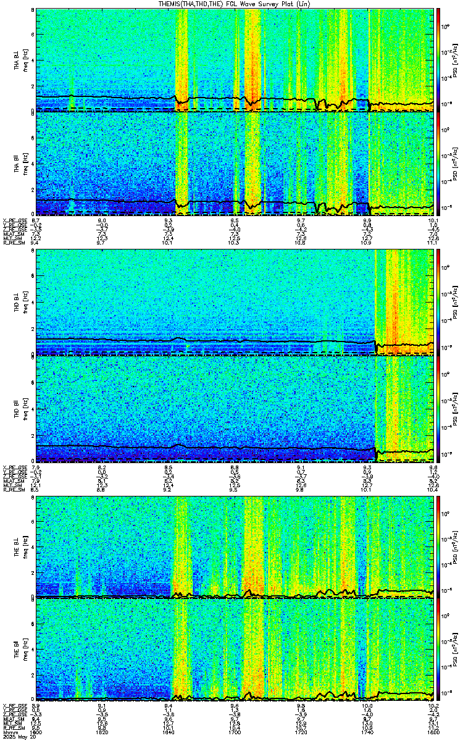
Task: Click inside the THA B-parallel spectrogram panel
Action: tap(235, 163)
